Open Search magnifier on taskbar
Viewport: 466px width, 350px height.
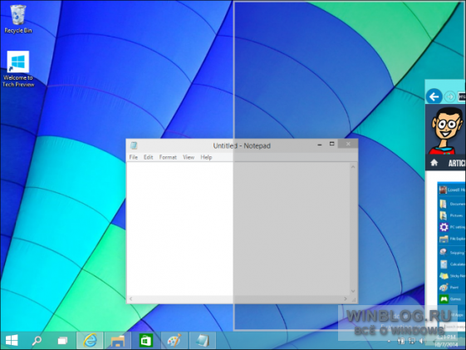[x=37, y=341]
